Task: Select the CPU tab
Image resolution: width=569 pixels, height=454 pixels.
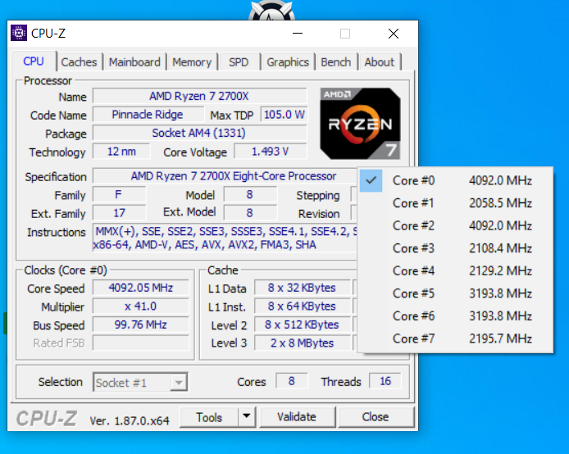Action: 34,61
